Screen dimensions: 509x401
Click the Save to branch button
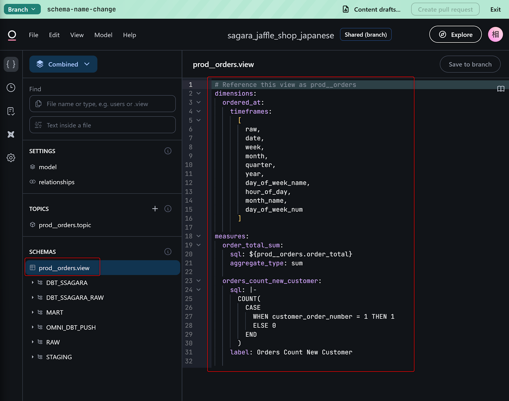tap(470, 64)
